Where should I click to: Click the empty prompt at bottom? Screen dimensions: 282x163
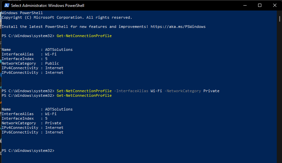coord(28,151)
